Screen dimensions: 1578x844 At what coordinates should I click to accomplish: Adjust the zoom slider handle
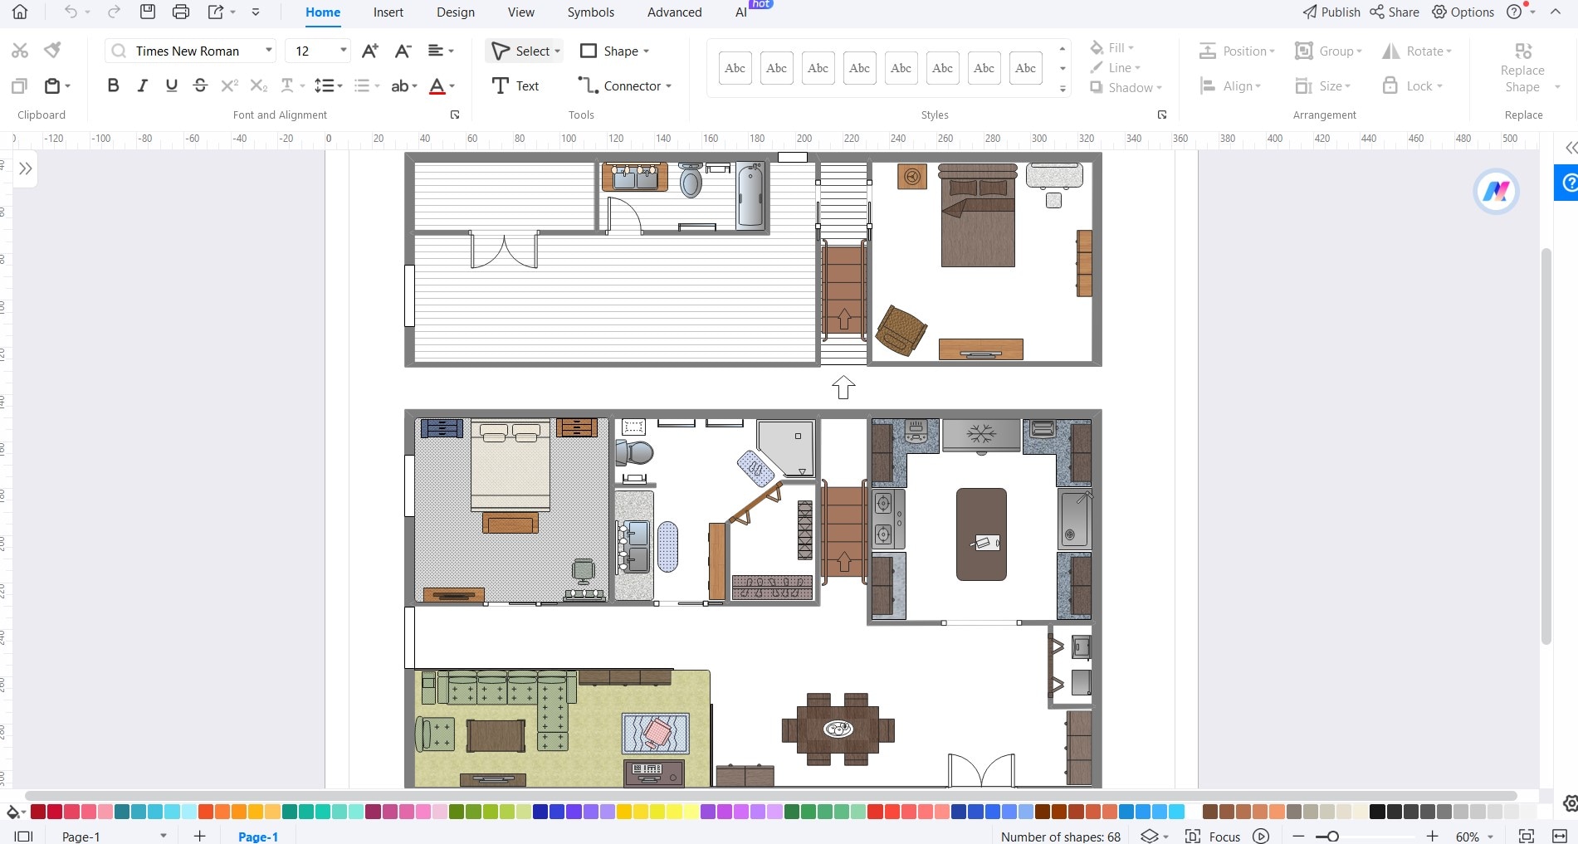click(1332, 837)
